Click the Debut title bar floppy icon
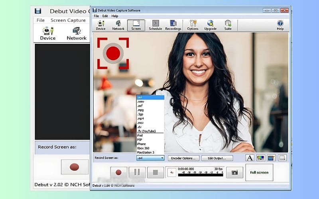 pos(95,10)
